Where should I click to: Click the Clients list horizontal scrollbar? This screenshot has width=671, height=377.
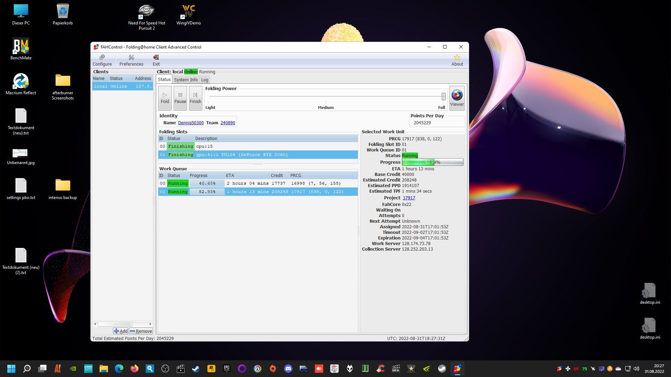115,324
